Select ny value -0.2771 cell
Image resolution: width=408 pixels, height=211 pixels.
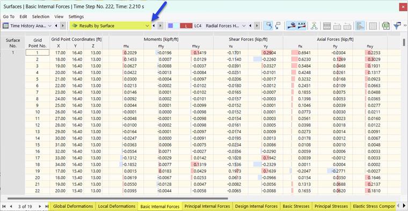[335, 171]
